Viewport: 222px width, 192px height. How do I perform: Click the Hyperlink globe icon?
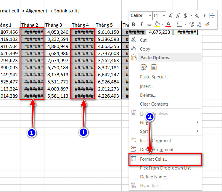point(133,185)
